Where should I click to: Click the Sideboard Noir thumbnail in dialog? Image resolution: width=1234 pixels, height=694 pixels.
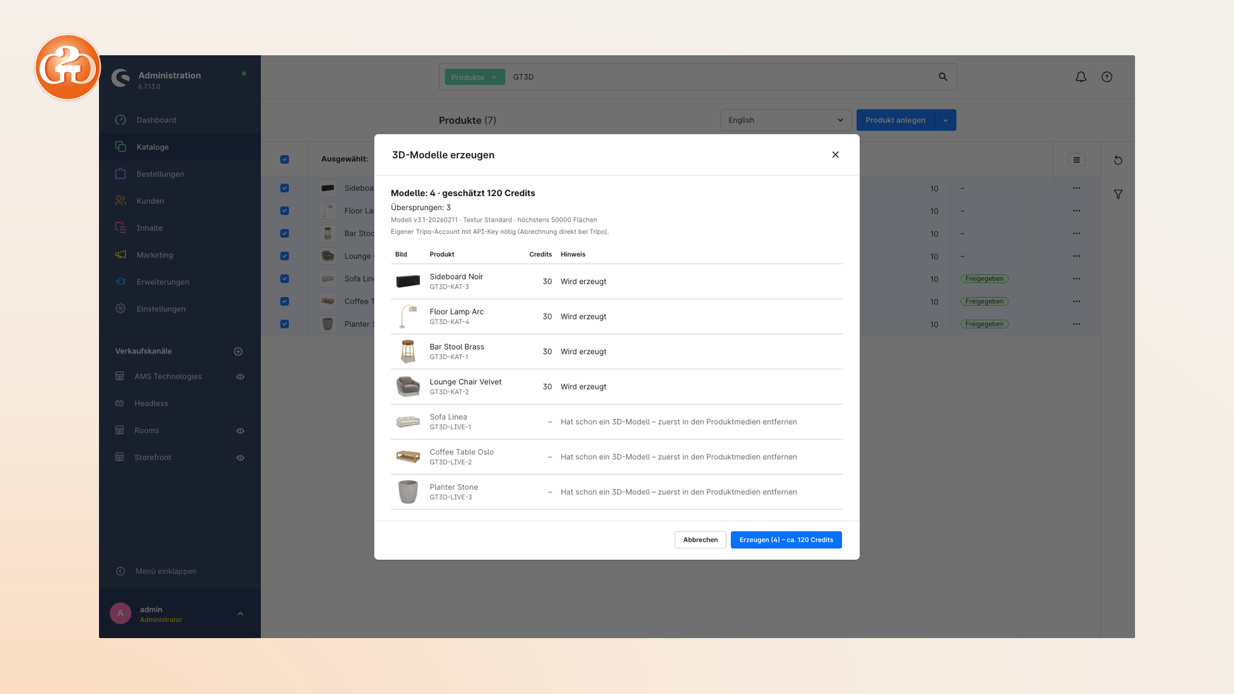click(x=408, y=281)
